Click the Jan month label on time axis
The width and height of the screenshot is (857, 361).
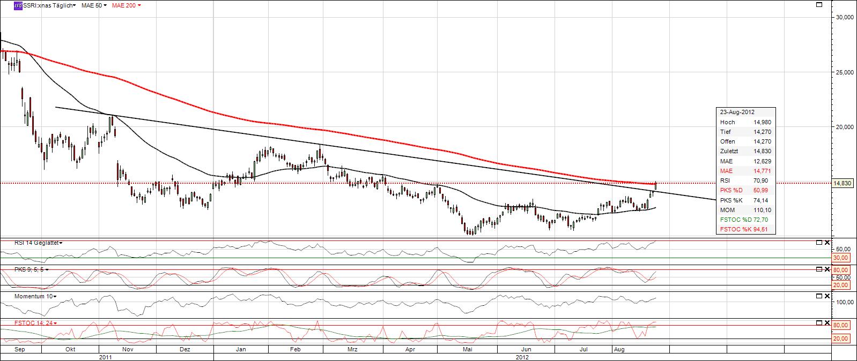click(x=241, y=349)
